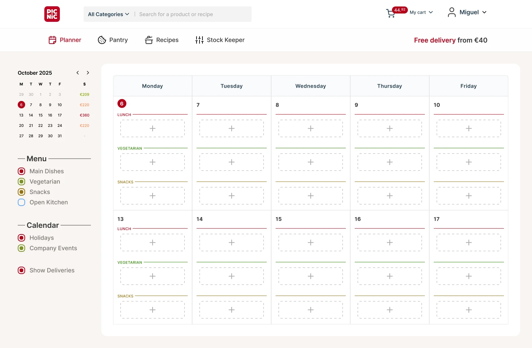Click the calendar icon beside Planner
The width and height of the screenshot is (532, 348).
(52, 40)
